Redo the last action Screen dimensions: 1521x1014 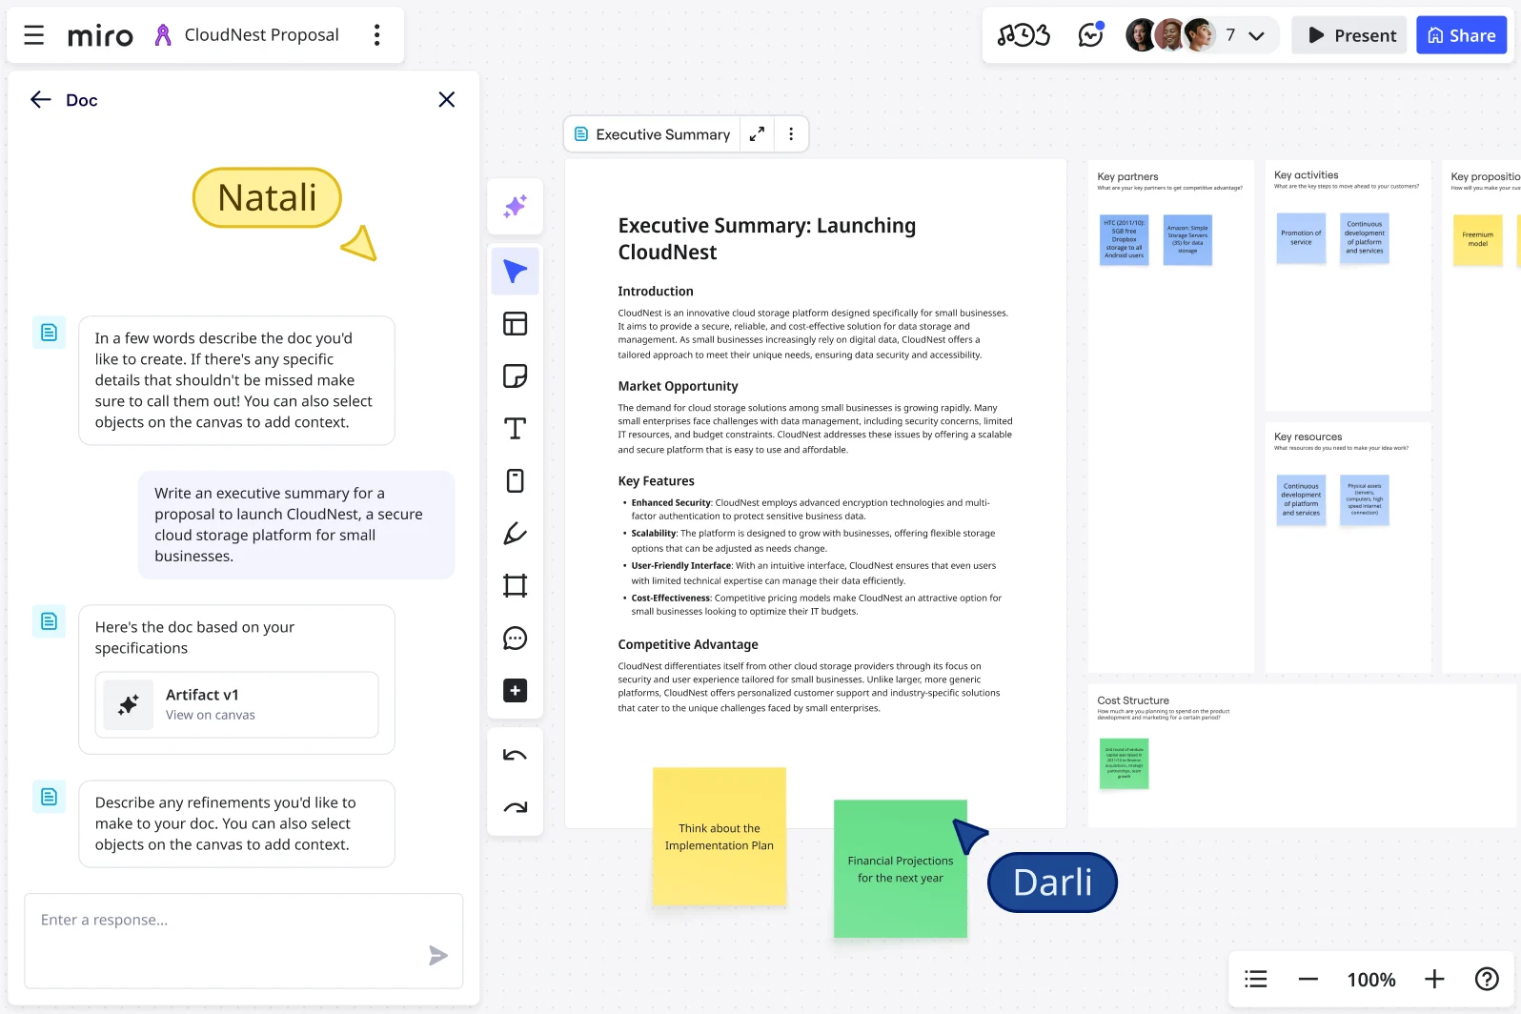pyautogui.click(x=516, y=808)
